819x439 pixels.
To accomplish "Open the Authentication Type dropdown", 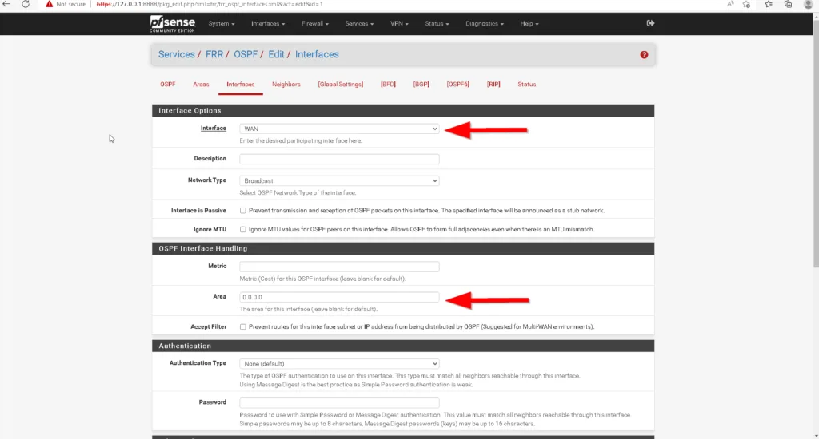I will (x=339, y=364).
